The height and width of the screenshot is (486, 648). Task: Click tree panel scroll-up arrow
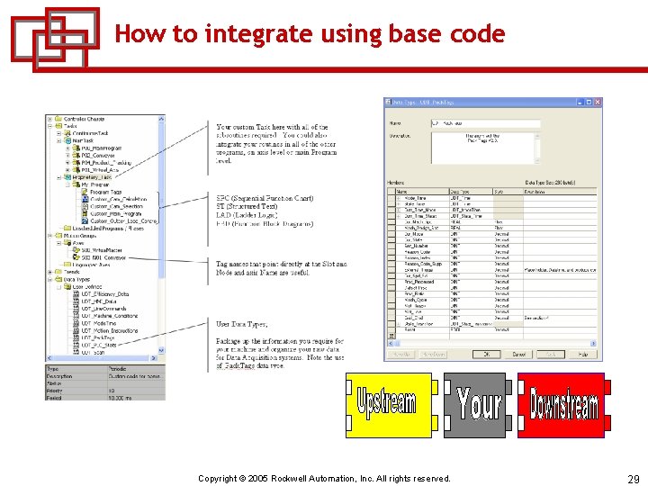[x=161, y=119]
